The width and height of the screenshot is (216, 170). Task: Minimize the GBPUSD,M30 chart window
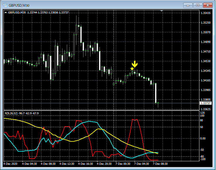[188, 5]
